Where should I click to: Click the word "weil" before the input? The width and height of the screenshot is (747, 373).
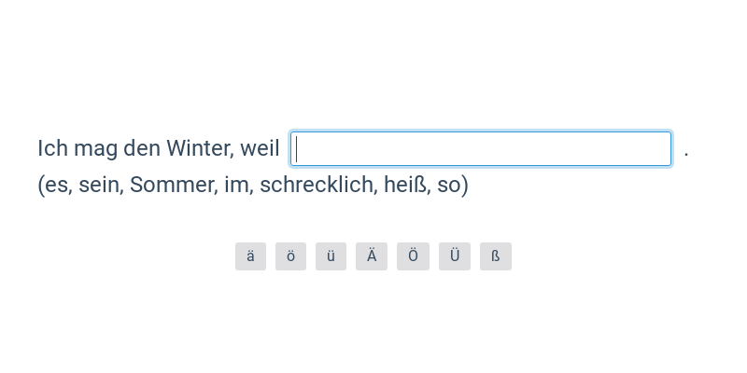click(x=260, y=148)
